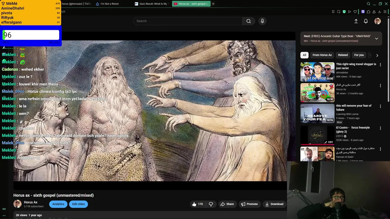Open El Castro forza freestyle thumbnail
Image resolution: width=390 pixels, height=219 pixels.
point(317,135)
